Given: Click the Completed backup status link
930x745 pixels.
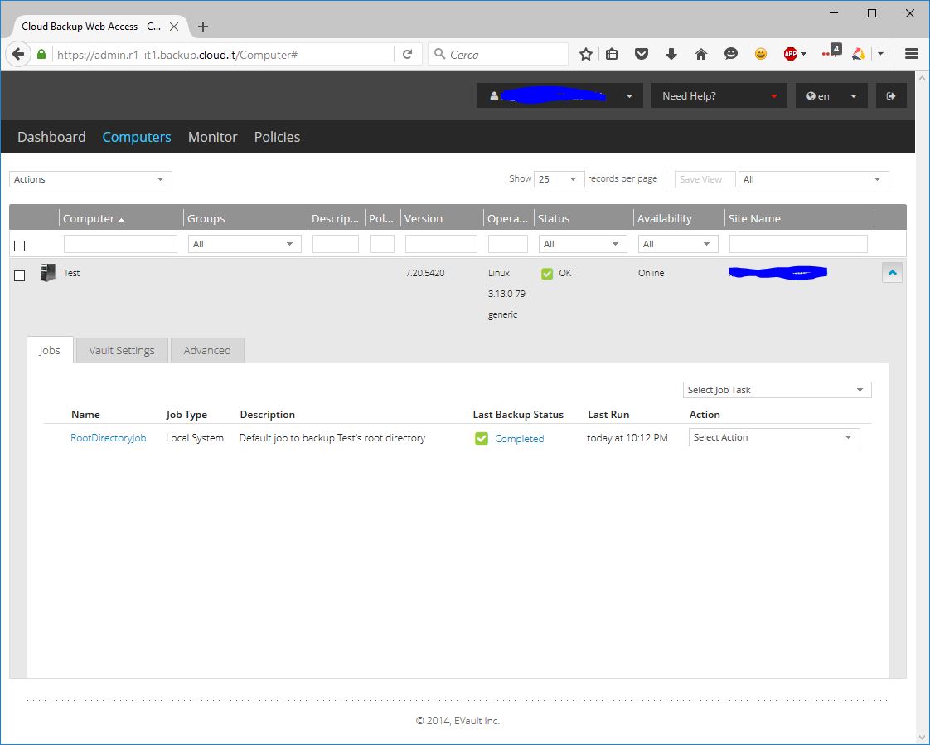Looking at the screenshot, I should point(520,439).
